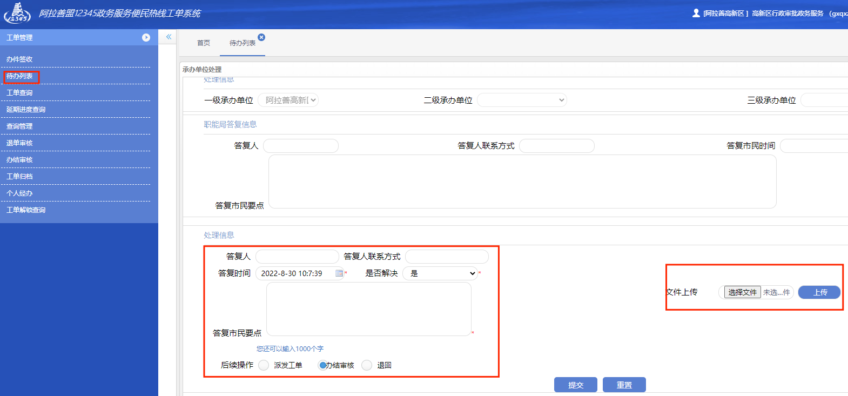Screen dimensions: 848x396
Task: Select the 派发工单 radio button
Action: tap(264, 365)
